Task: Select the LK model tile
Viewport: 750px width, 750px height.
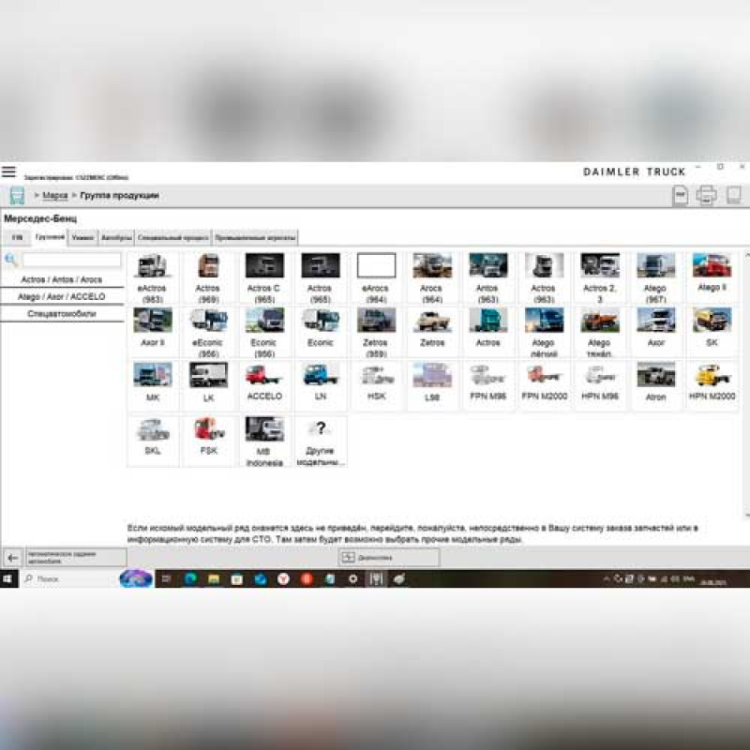Action: pyautogui.click(x=208, y=385)
